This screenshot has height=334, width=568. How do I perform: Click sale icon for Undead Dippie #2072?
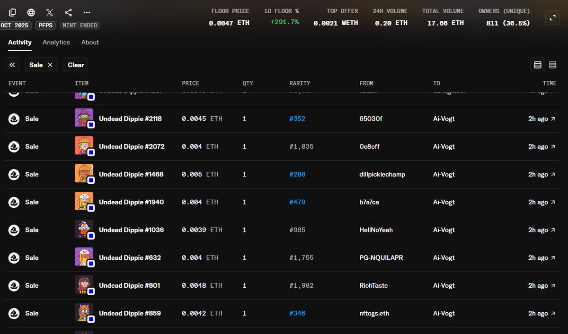tap(14, 147)
